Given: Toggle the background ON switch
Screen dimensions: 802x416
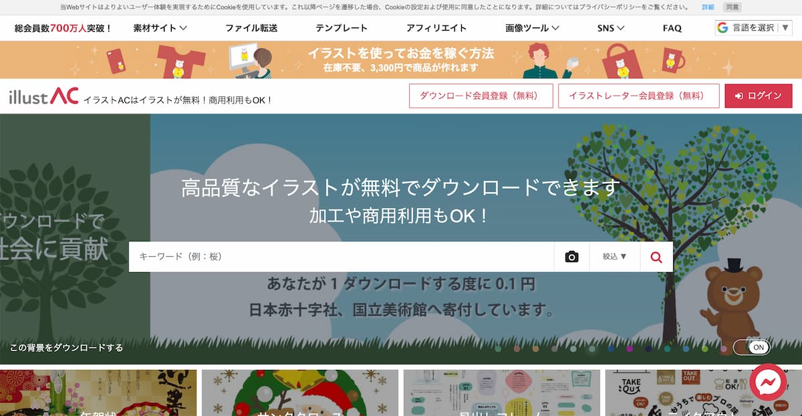Looking at the screenshot, I should pos(751,348).
